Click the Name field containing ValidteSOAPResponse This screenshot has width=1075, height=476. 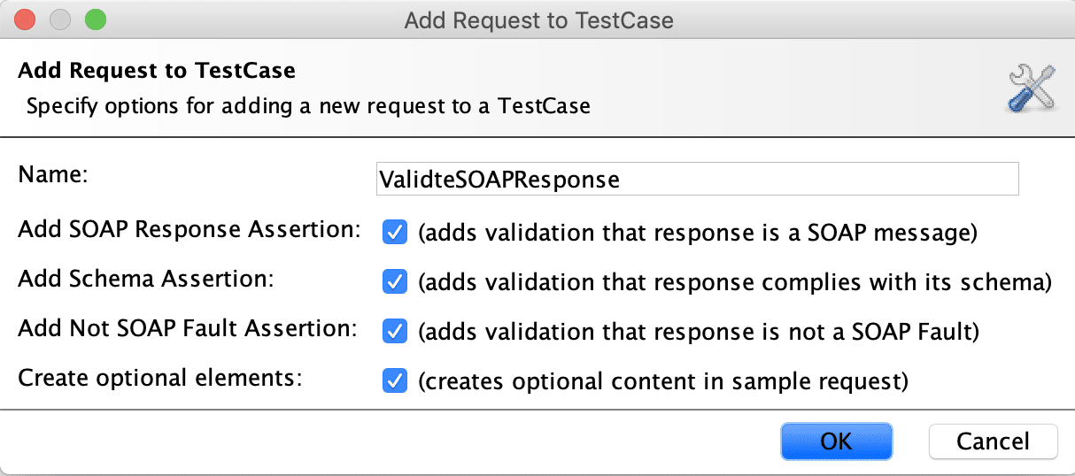click(697, 179)
